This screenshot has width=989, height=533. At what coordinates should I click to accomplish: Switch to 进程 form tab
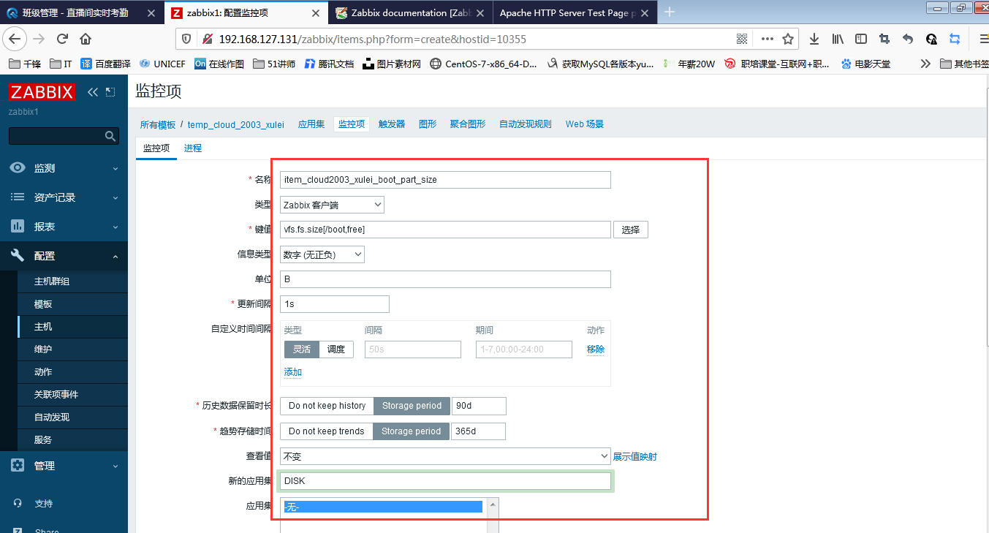(193, 148)
